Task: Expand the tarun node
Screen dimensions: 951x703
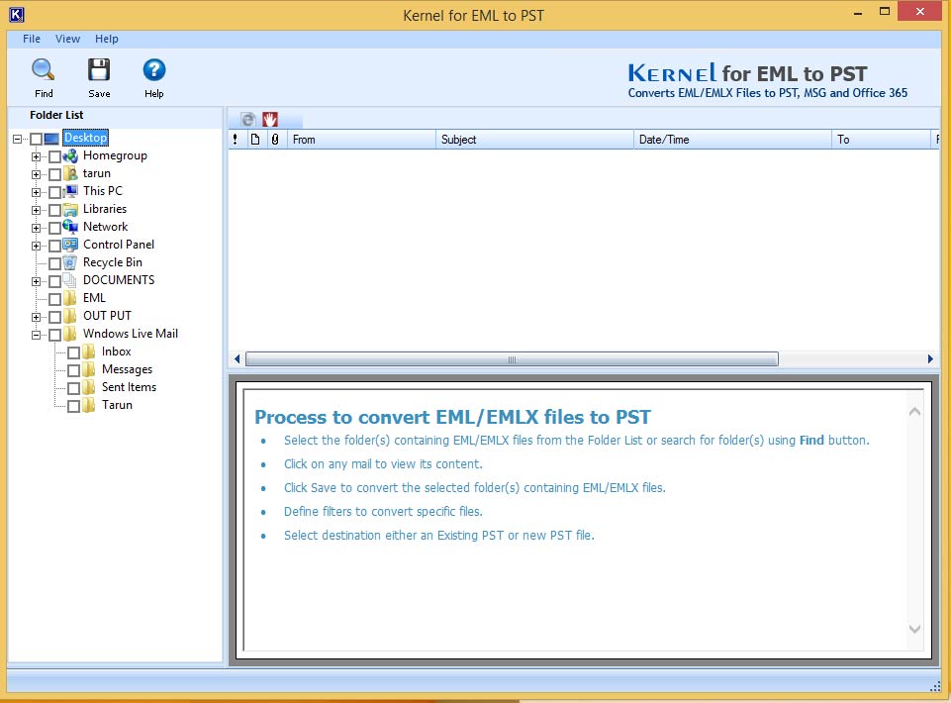Action: pyautogui.click(x=36, y=174)
